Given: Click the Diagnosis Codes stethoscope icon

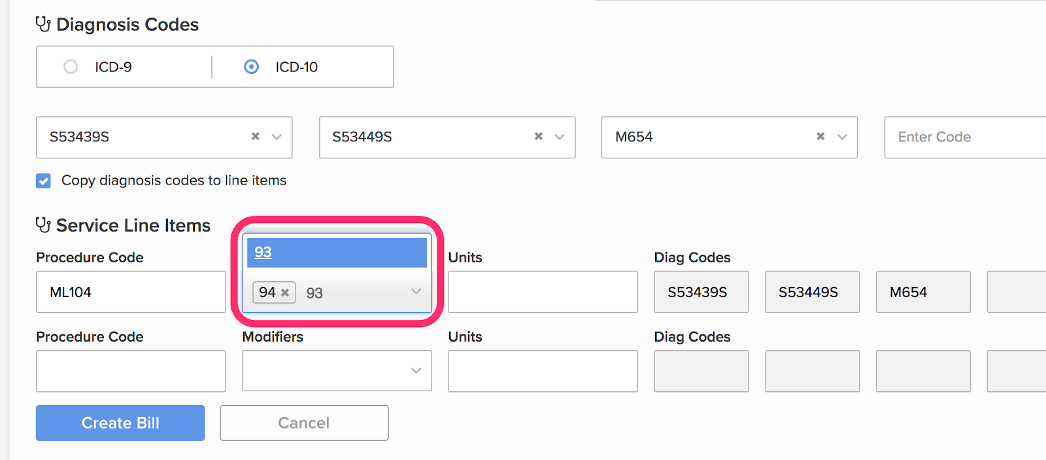Looking at the screenshot, I should click(x=43, y=25).
